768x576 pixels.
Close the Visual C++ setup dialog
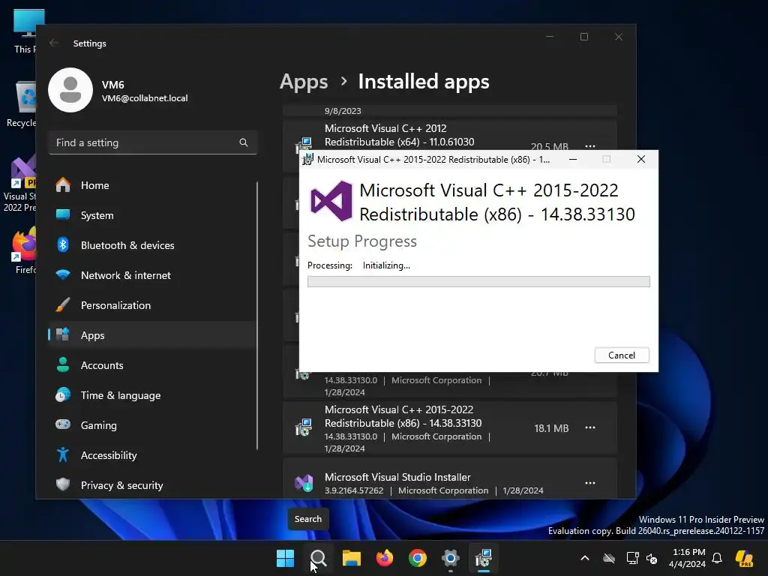coord(640,159)
